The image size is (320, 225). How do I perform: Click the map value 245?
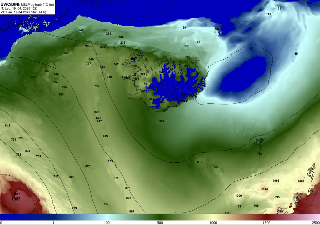(81, 30)
